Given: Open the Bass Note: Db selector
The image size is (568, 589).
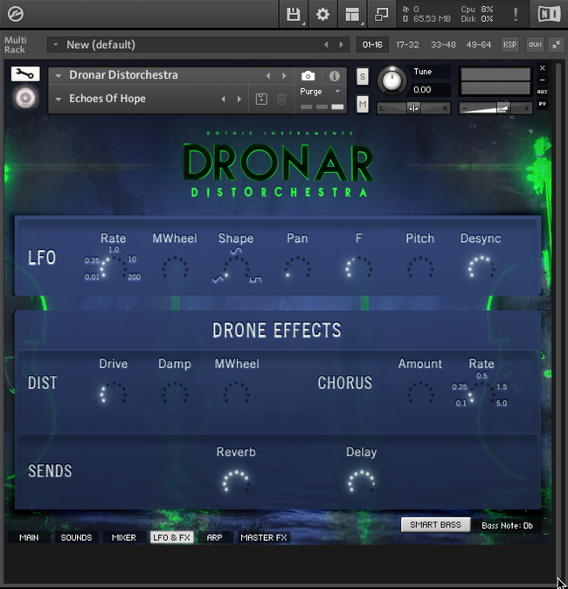Looking at the screenshot, I should [x=507, y=525].
